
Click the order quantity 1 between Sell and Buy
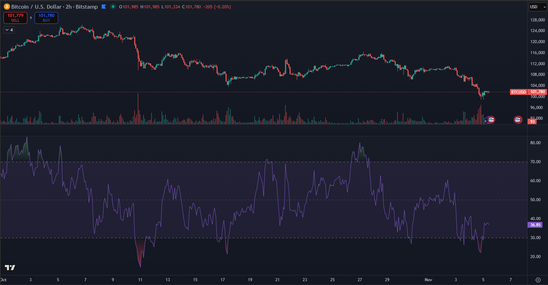tap(31, 18)
